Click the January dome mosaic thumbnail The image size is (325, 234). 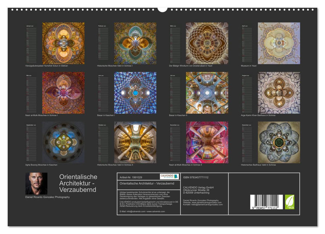63,43
